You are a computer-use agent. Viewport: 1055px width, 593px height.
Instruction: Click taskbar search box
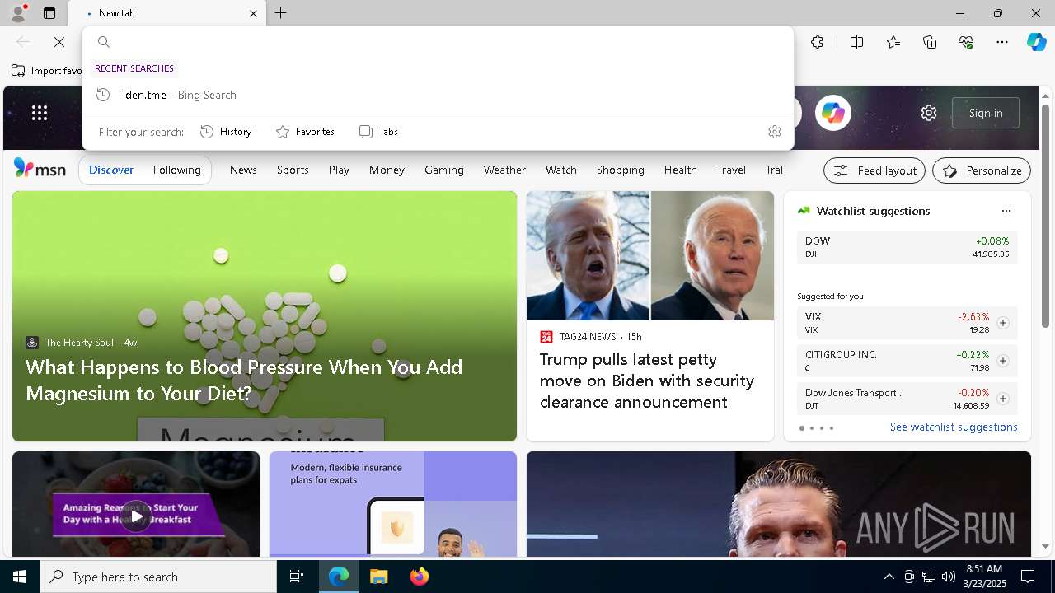158,577
